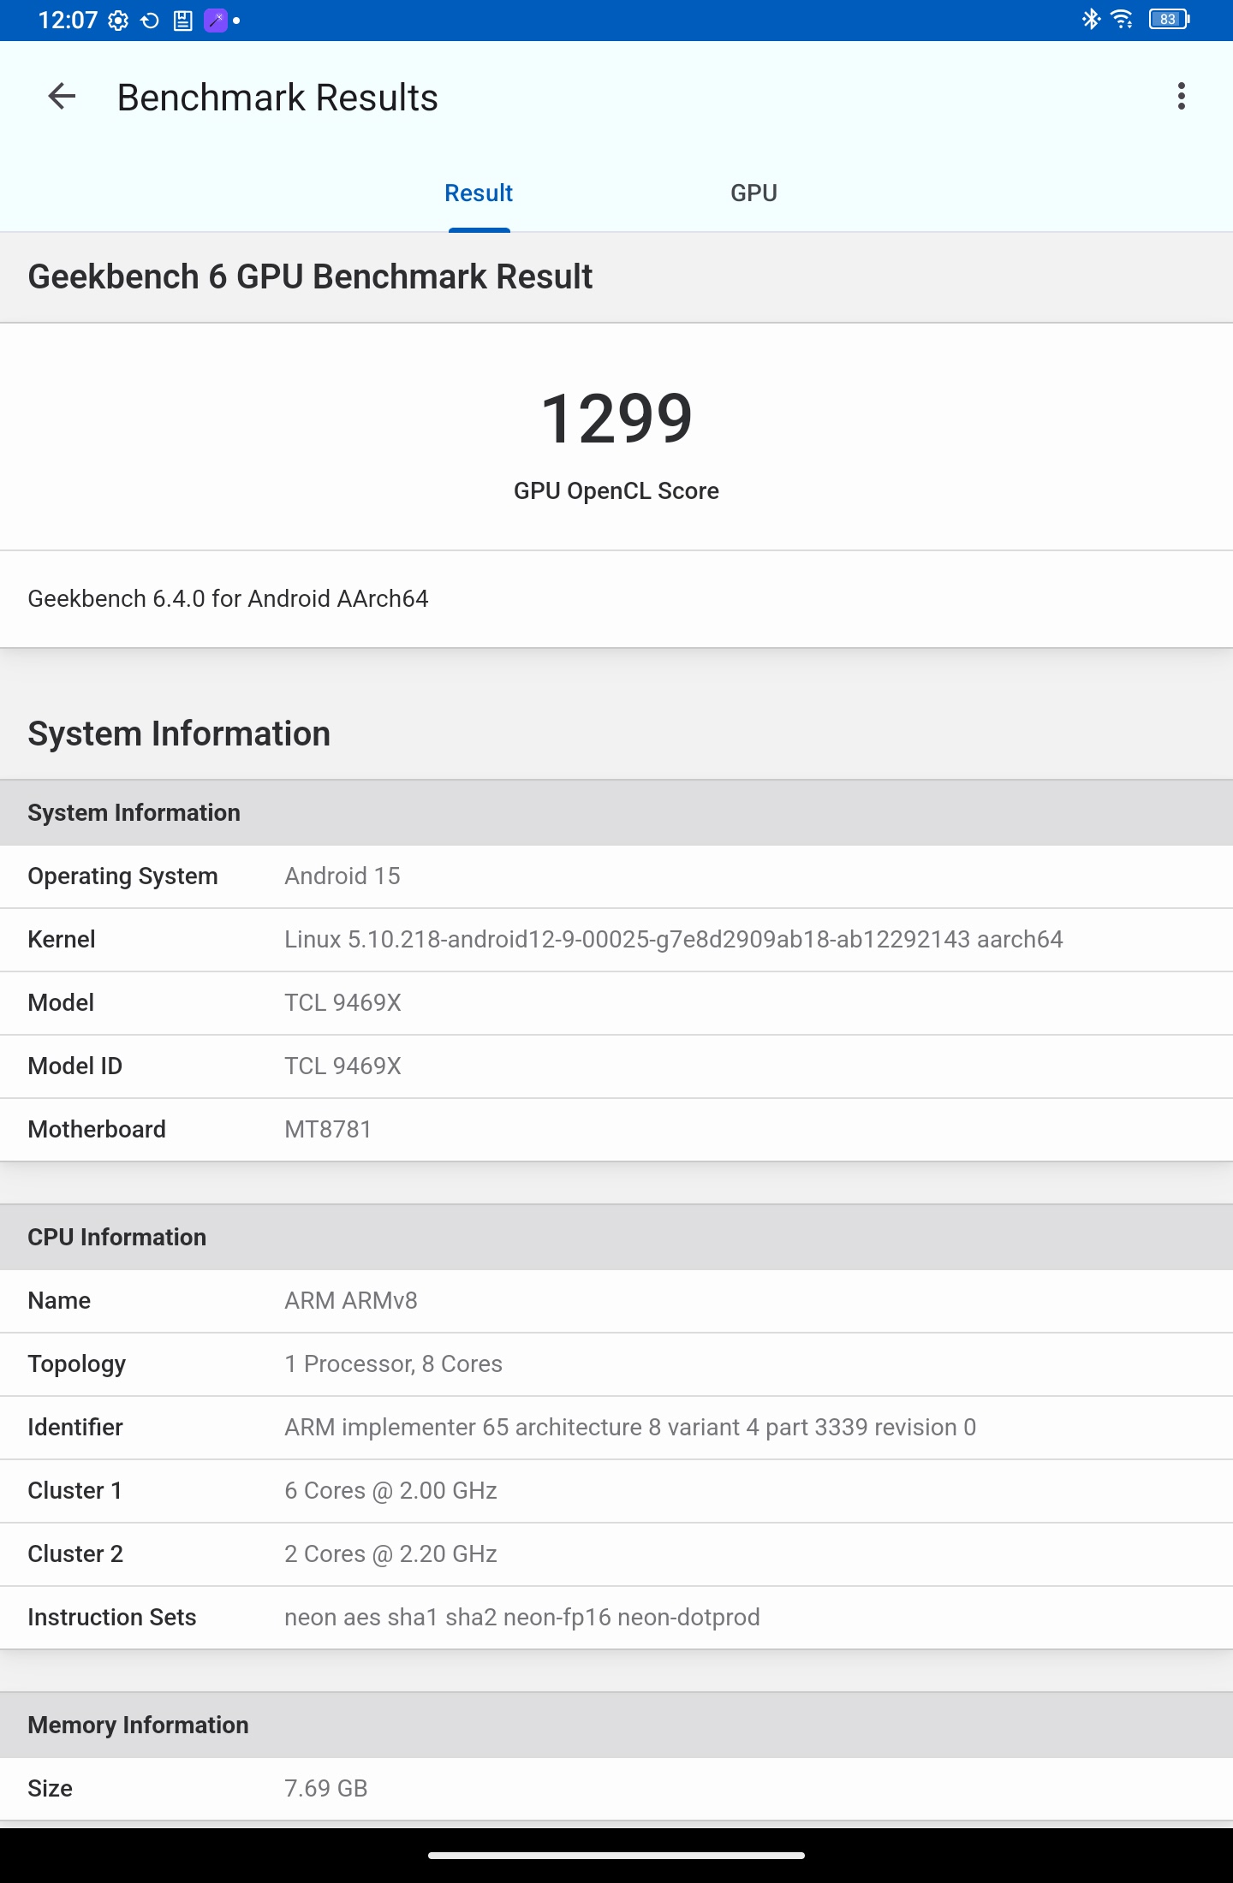Tap the Memory Size 7.69 GB row
Screen dimensions: 1233x1883
pos(616,1789)
